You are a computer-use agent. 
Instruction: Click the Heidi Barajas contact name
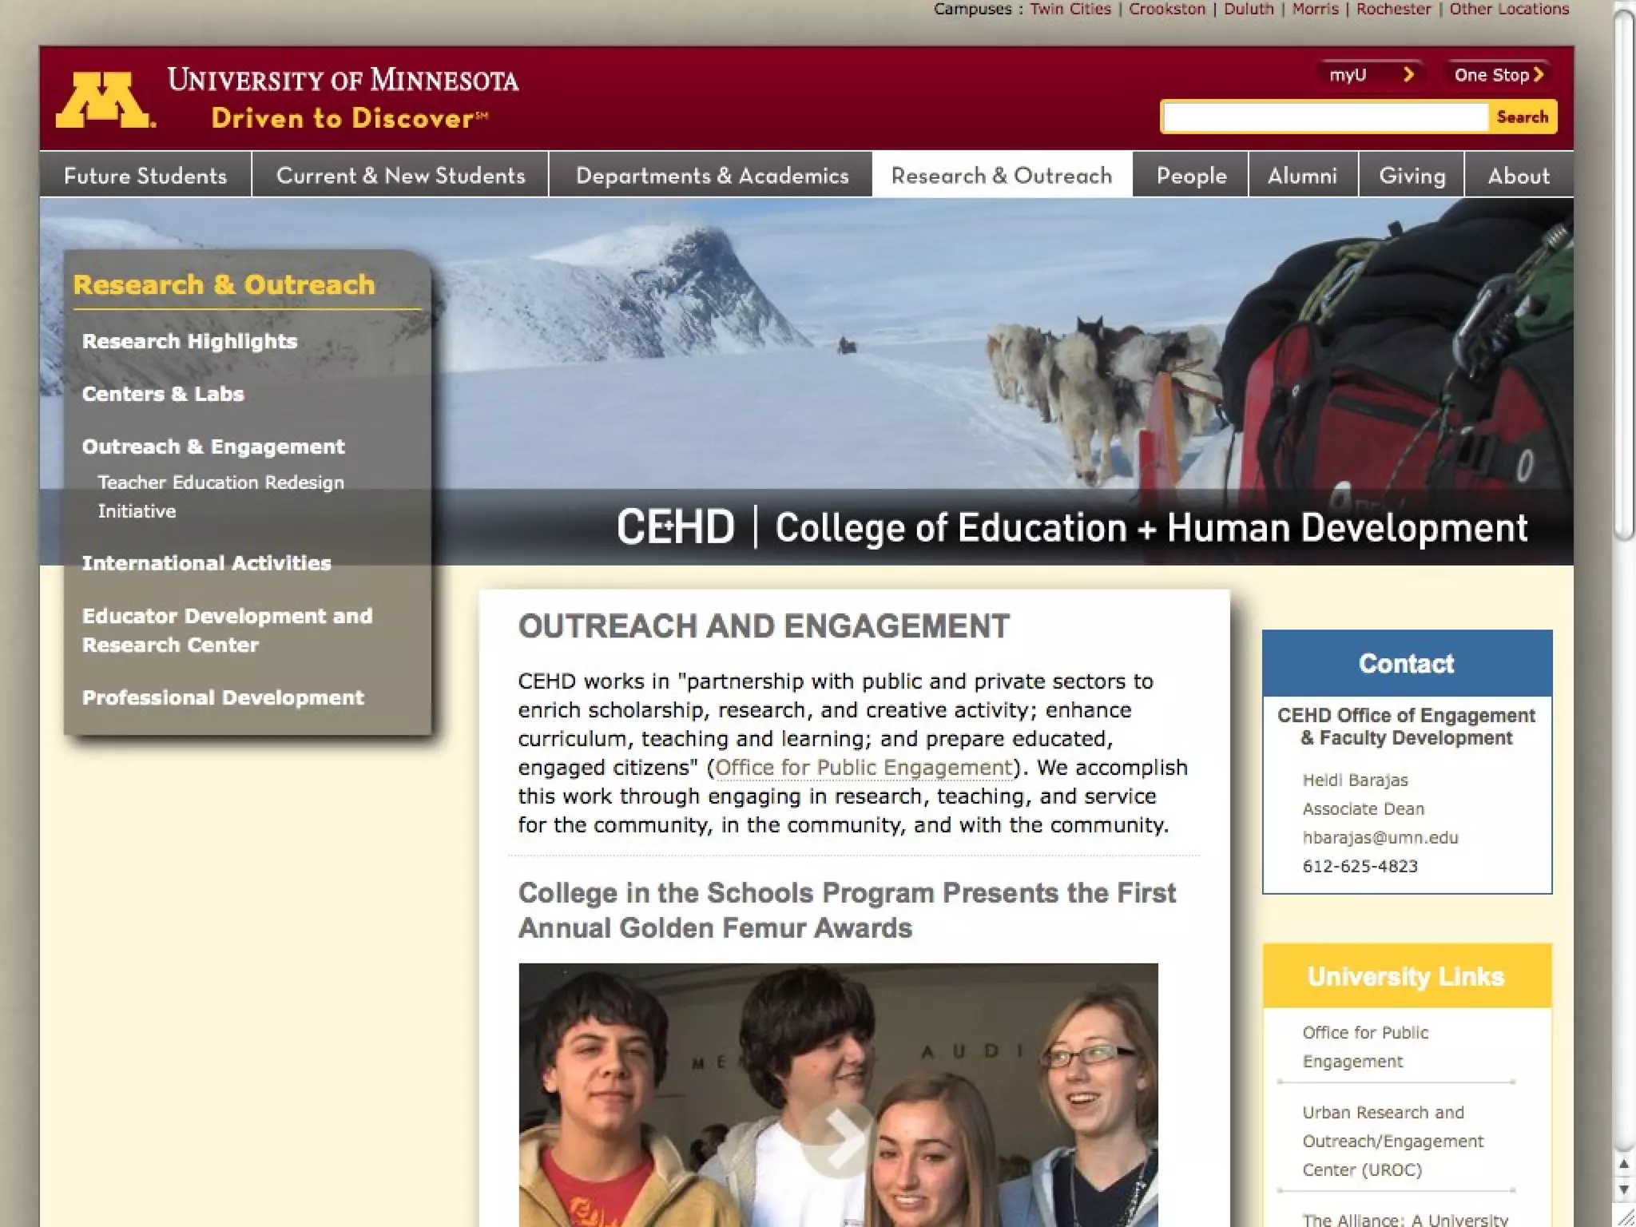pos(1355,780)
